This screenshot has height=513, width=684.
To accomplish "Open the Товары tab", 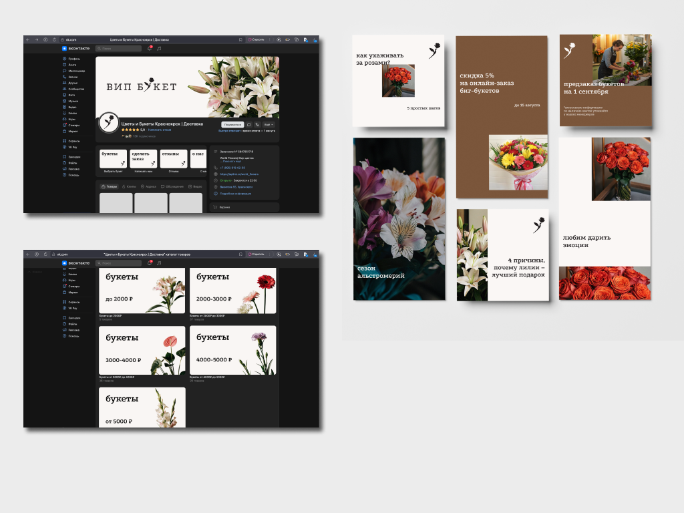I will tap(109, 186).
